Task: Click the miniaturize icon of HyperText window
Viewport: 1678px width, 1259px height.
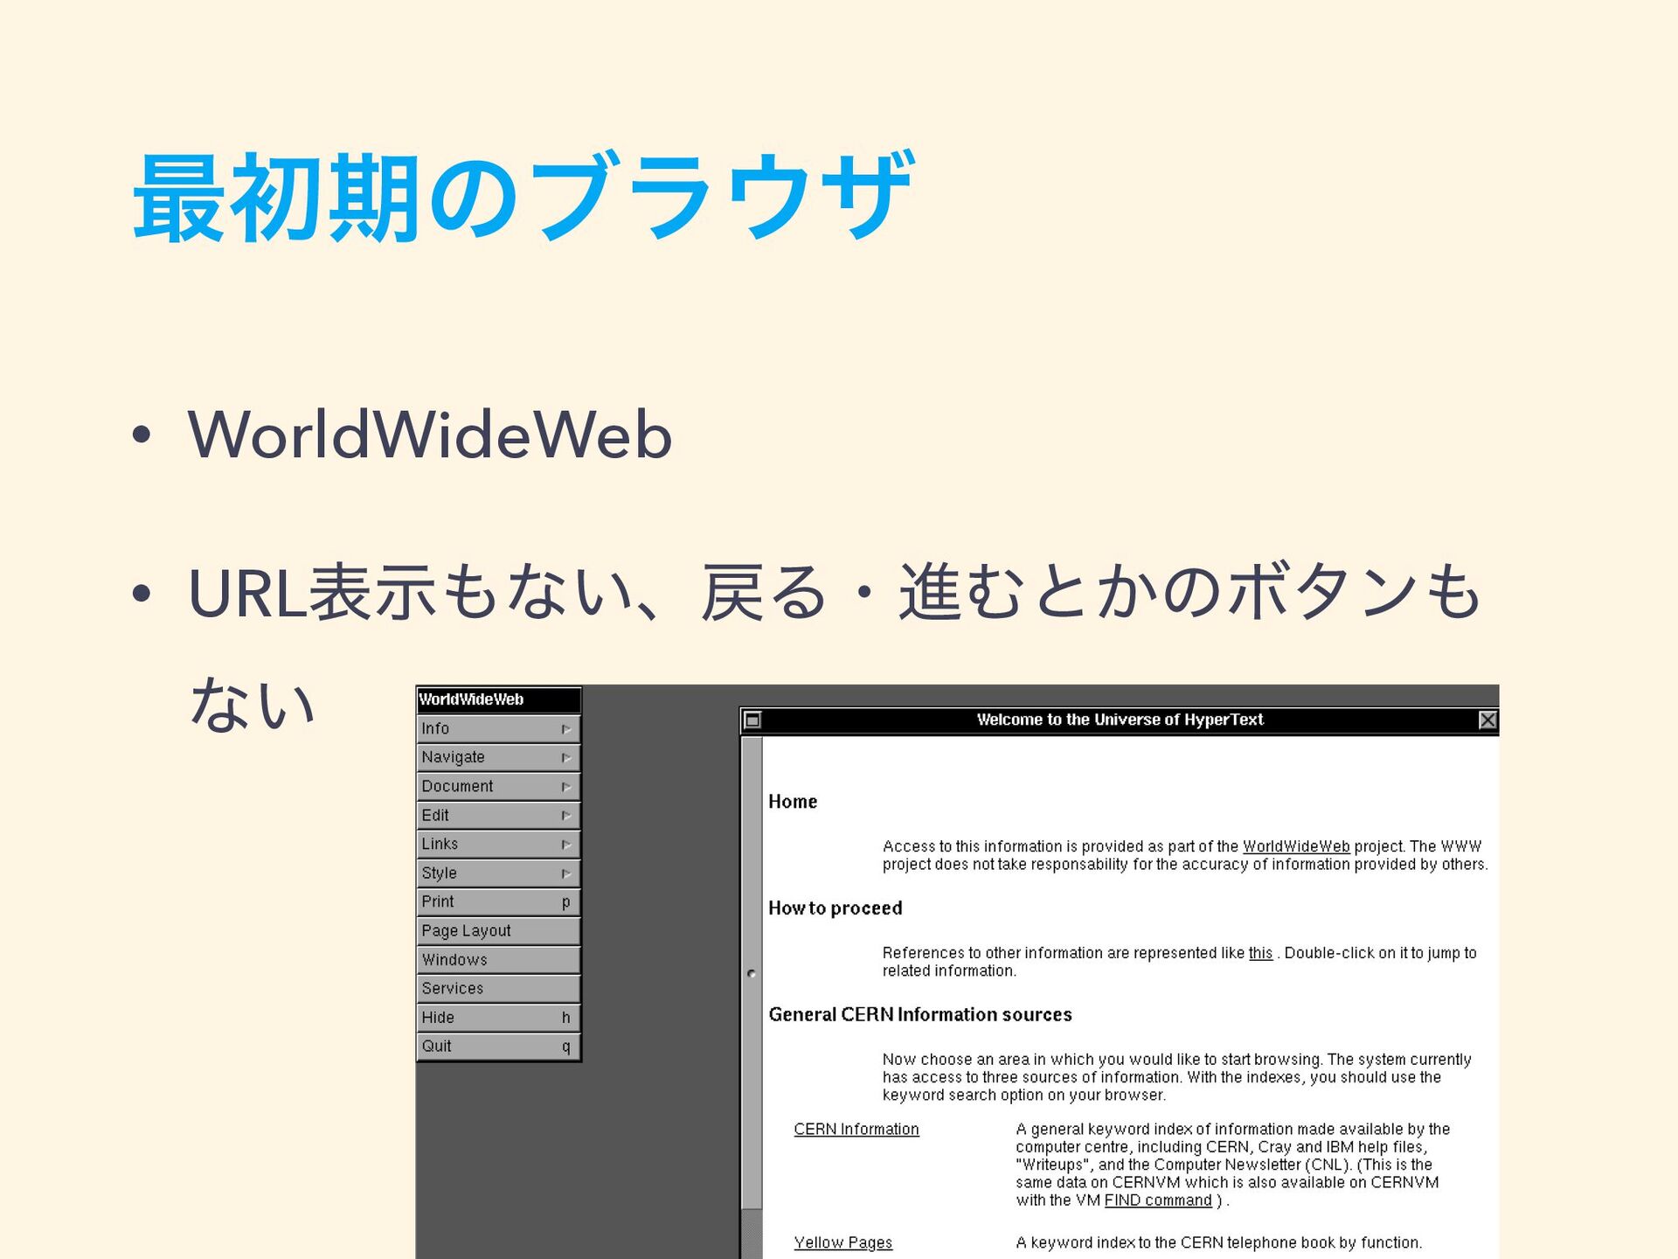Action: [x=752, y=720]
